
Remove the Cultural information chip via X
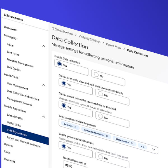tap(107, 136)
